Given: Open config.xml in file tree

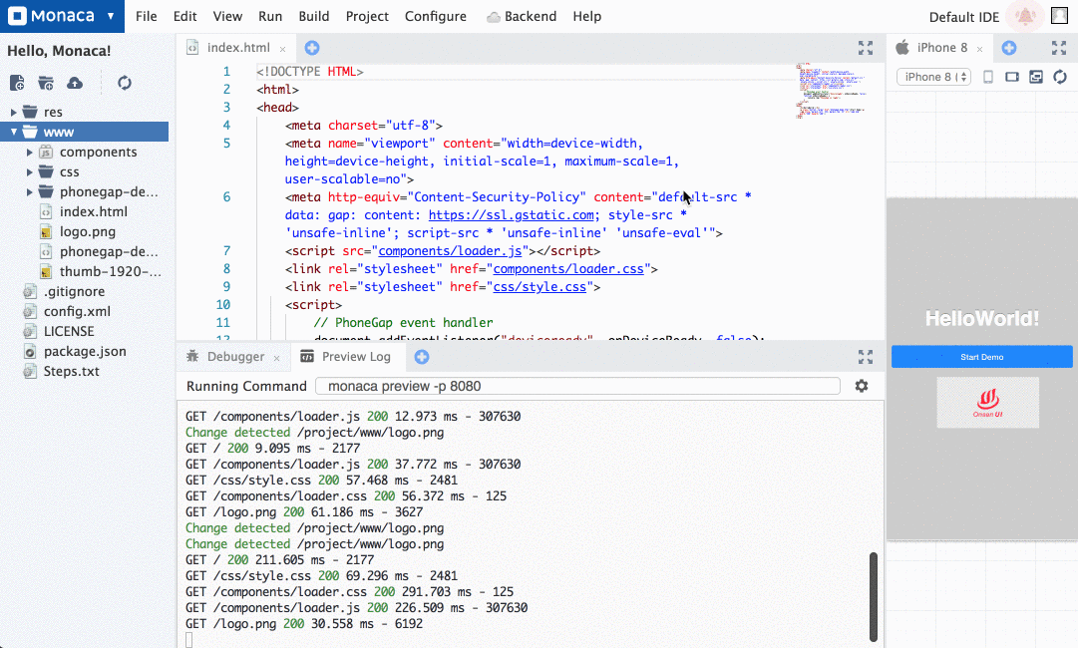Looking at the screenshot, I should click(77, 311).
